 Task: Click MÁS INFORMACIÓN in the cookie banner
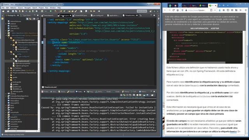tap(199, 28)
